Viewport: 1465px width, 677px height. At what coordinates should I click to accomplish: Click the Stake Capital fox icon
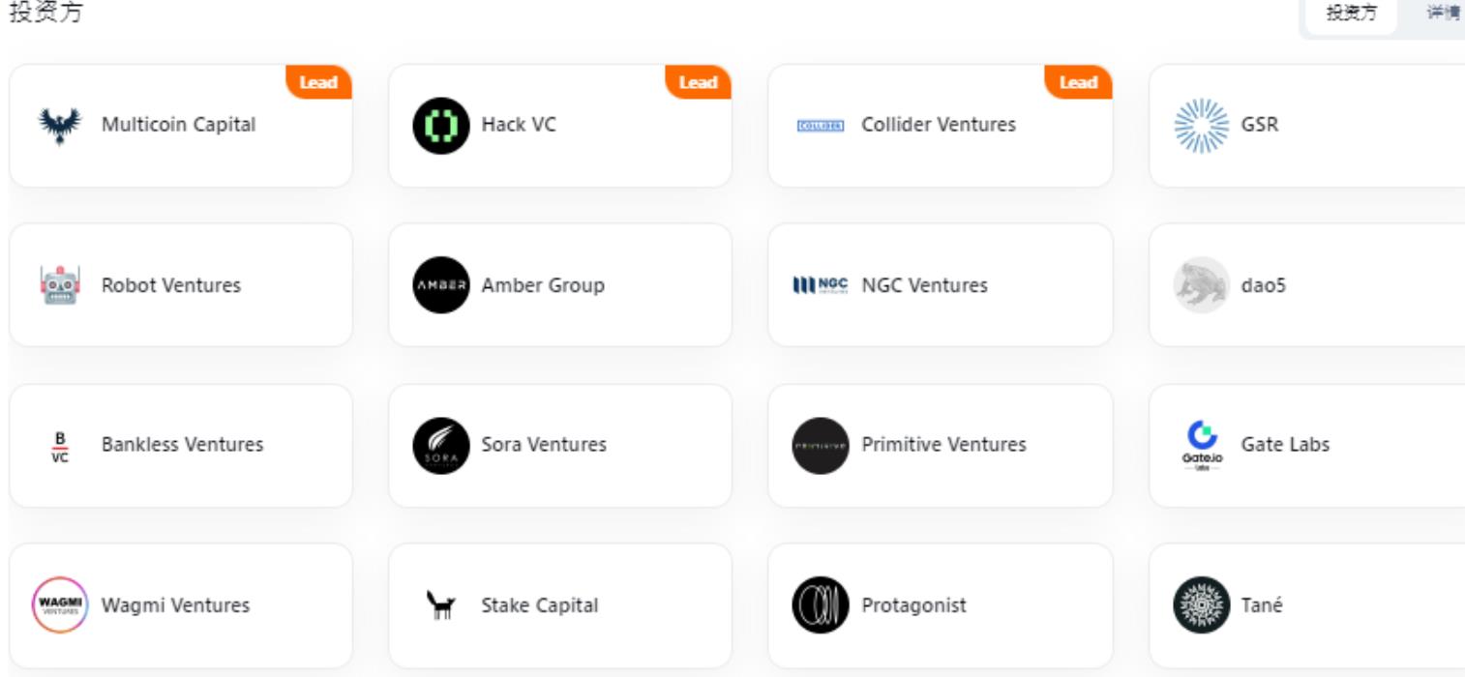[x=440, y=605]
